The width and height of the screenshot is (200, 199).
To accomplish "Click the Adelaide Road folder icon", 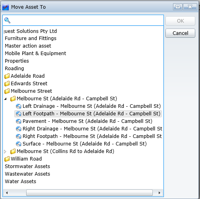I will click(x=7, y=76).
